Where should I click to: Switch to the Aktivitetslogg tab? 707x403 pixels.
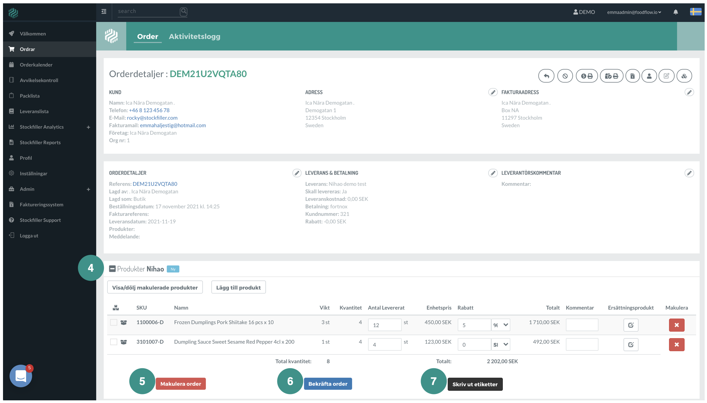pos(194,36)
